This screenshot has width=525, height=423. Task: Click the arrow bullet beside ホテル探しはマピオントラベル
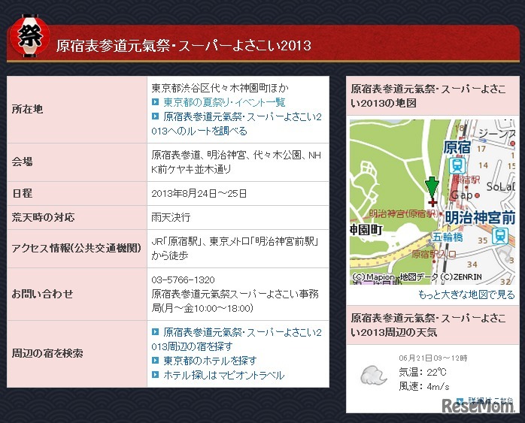(x=155, y=374)
